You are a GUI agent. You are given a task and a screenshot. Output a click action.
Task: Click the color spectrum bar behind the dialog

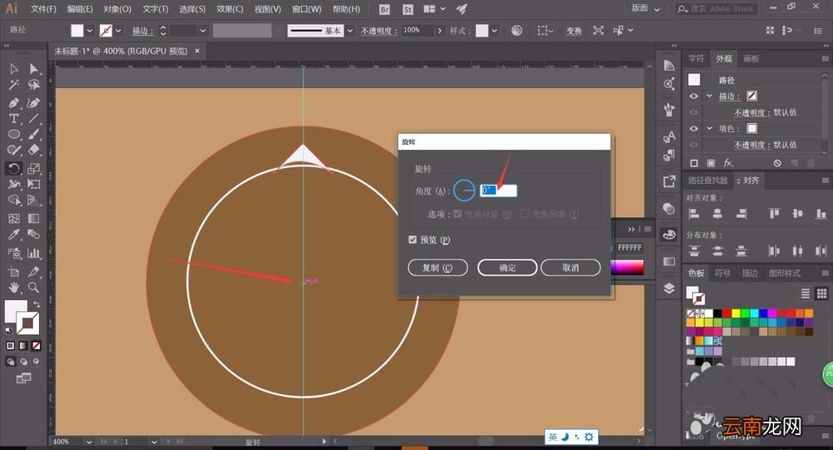point(627,267)
